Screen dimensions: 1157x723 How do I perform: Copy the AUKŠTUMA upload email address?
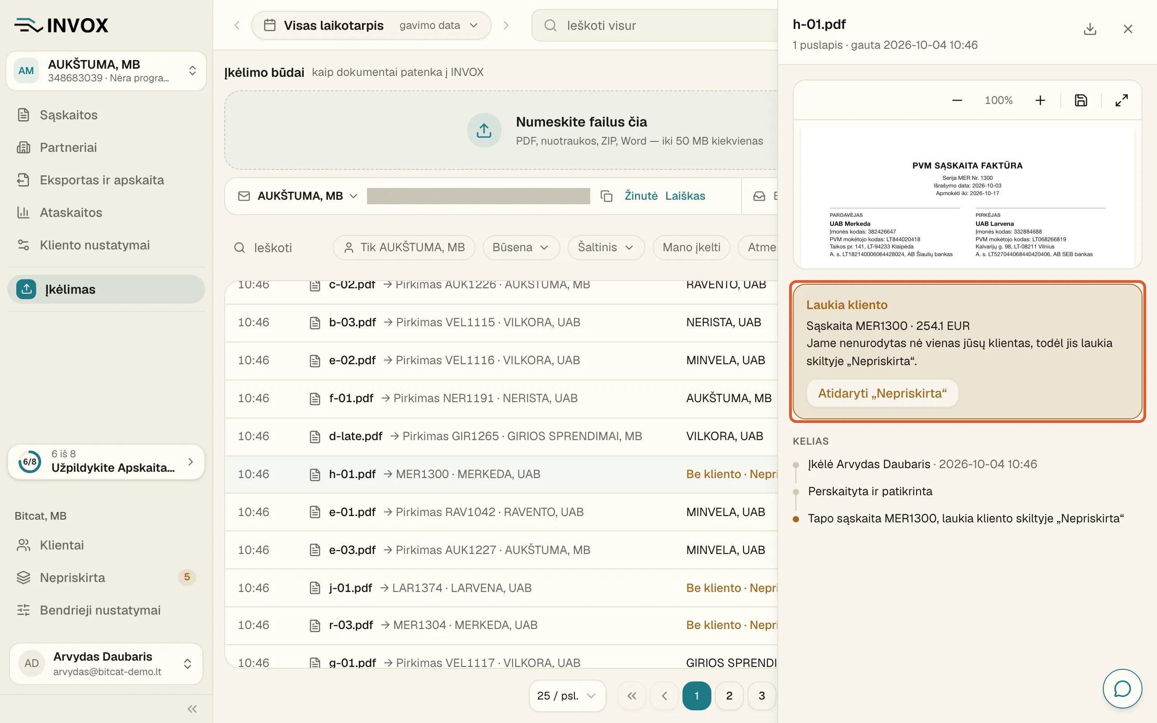606,196
